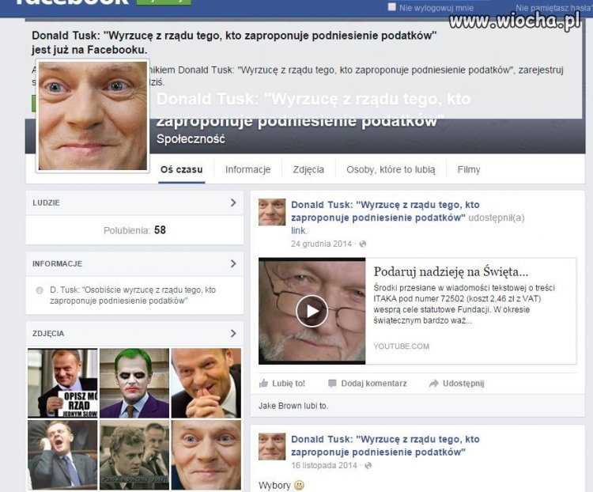Image resolution: width=593 pixels, height=492 pixels.
Task: Tick the 'Nie wylogowuj mnie' checkbox
Action: [x=392, y=7]
